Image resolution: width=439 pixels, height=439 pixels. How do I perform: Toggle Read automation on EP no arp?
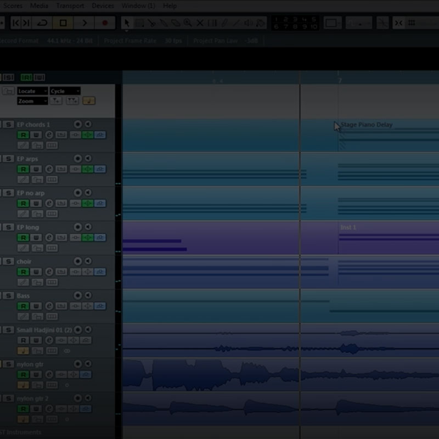(23, 203)
